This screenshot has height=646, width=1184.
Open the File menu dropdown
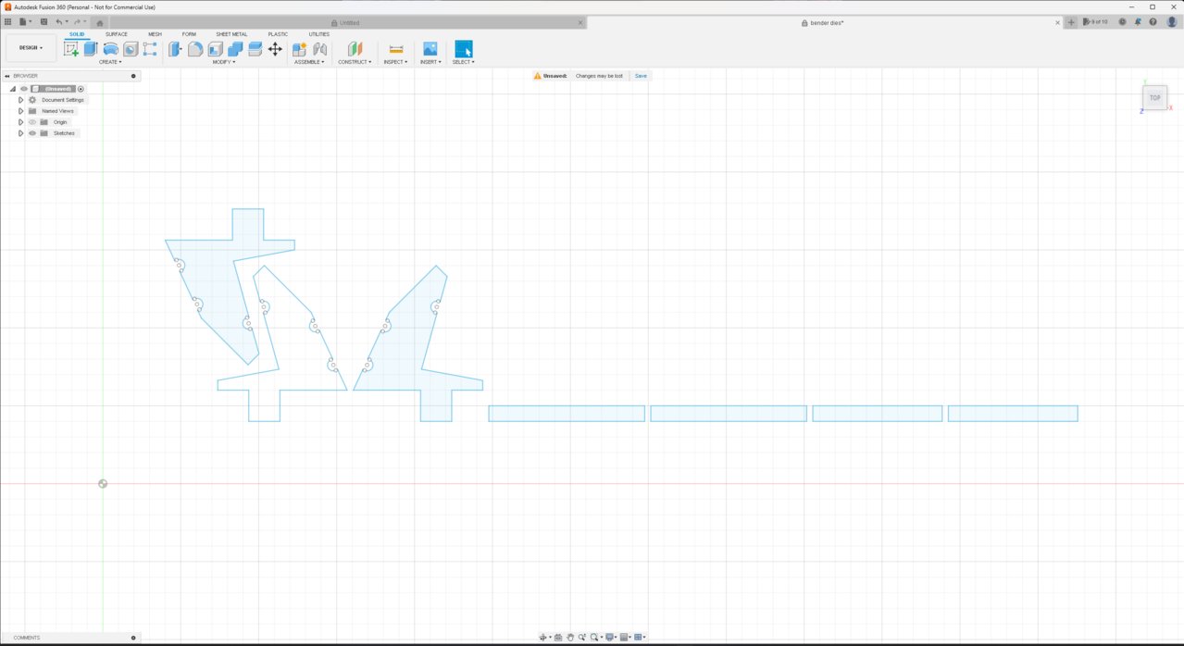pyautogui.click(x=25, y=21)
